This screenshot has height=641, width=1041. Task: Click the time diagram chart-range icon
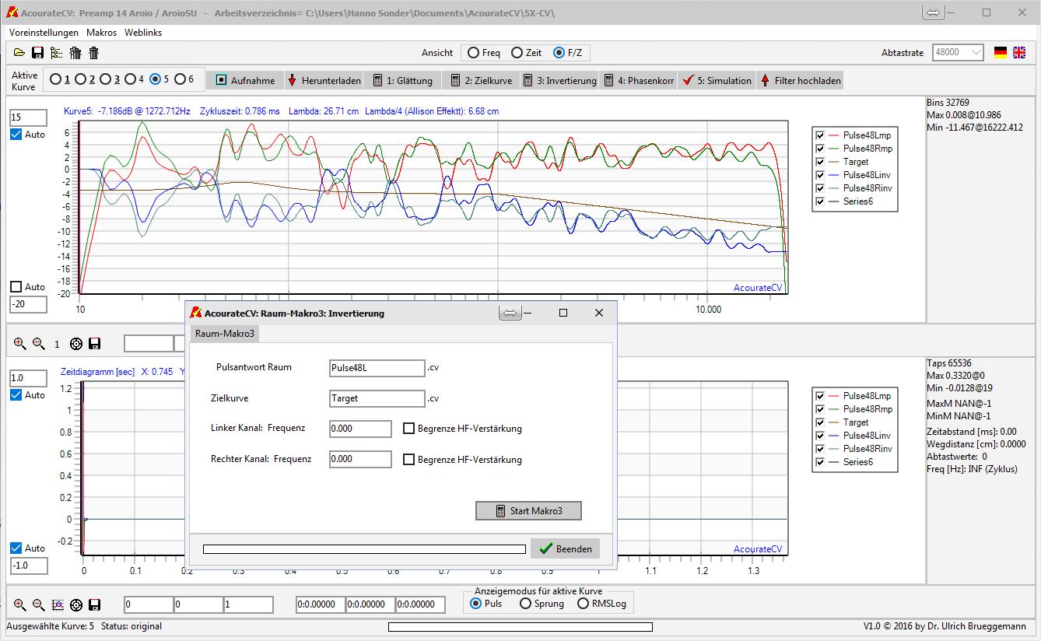57,604
